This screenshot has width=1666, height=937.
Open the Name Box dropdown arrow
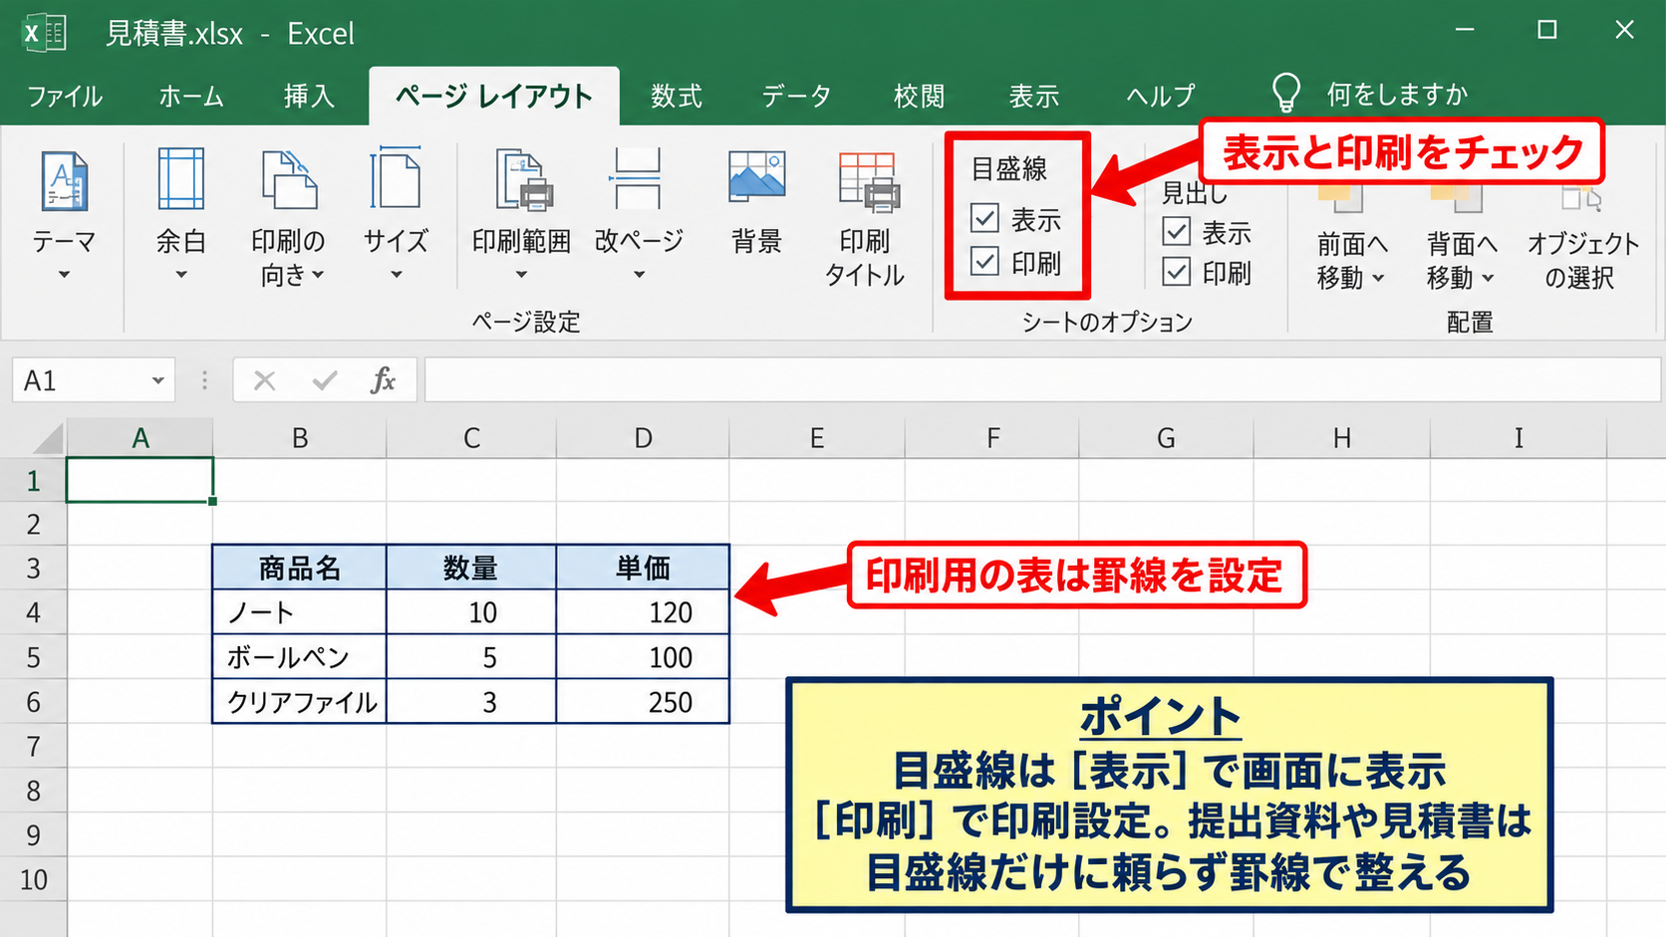coord(157,380)
